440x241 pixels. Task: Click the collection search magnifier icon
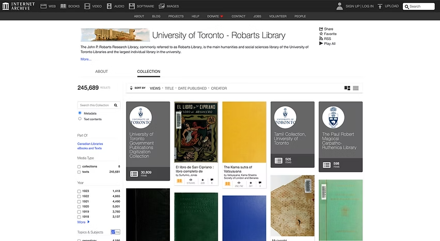pos(116,105)
